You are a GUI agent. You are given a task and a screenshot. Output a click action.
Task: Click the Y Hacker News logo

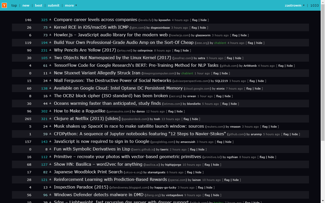click(4, 5)
